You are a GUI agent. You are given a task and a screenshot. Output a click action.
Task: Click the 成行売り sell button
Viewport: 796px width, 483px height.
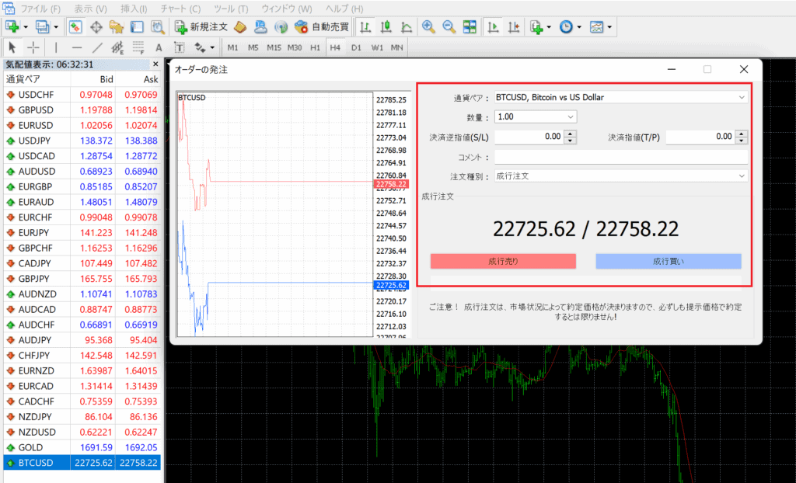point(503,261)
